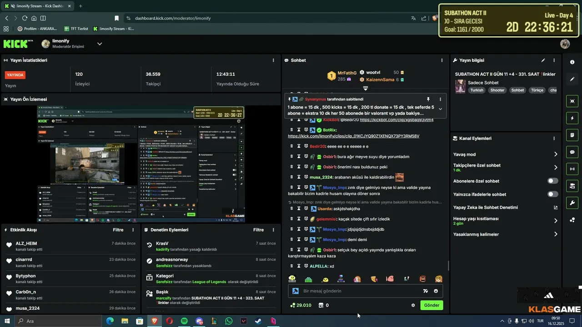The width and height of the screenshot is (582, 327).
Task: Delete Bedir20's chat message with trash icon
Action: (292, 146)
